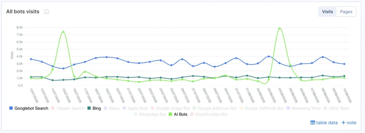Click the AI Bots peak point on 15/07/2026

63,32
